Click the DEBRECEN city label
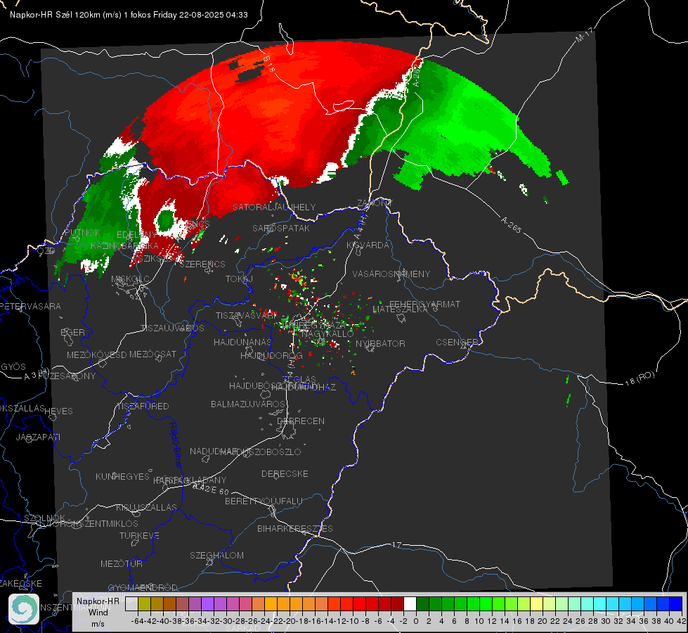The image size is (688, 633). pos(301,421)
